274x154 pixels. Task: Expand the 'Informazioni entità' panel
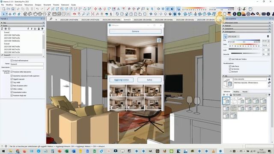pyautogui.click(x=247, y=23)
